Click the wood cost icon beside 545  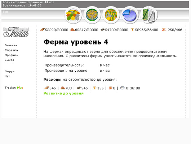47,88
